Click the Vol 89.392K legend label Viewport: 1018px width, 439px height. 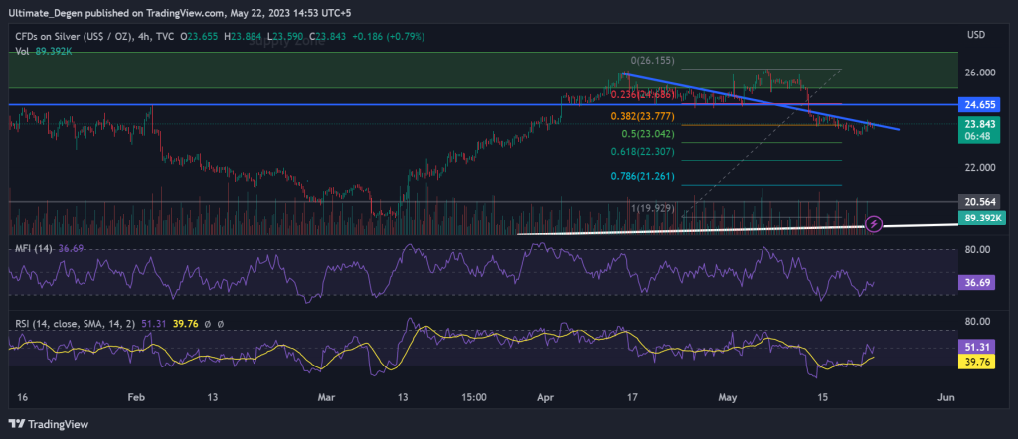point(44,50)
